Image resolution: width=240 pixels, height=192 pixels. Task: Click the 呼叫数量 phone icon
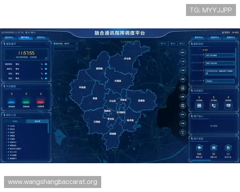pyautogui.click(x=214, y=106)
